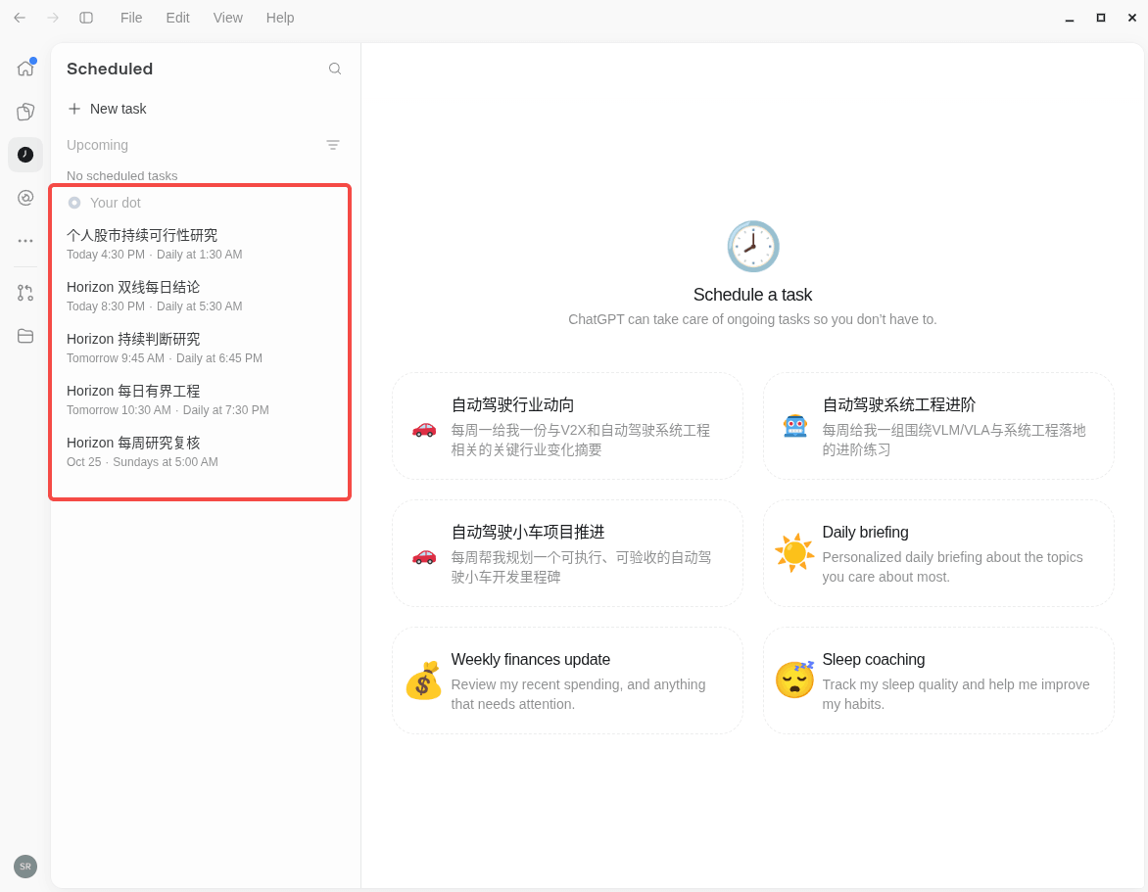Click the sleeping face emoji icon
The width and height of the screenshot is (1148, 892).
794,680
